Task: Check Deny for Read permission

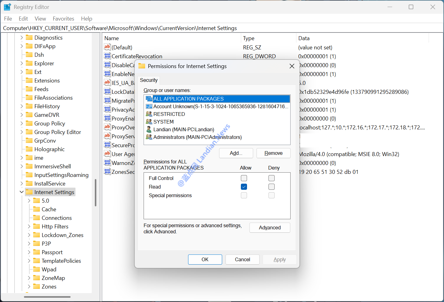Action: pyautogui.click(x=272, y=187)
